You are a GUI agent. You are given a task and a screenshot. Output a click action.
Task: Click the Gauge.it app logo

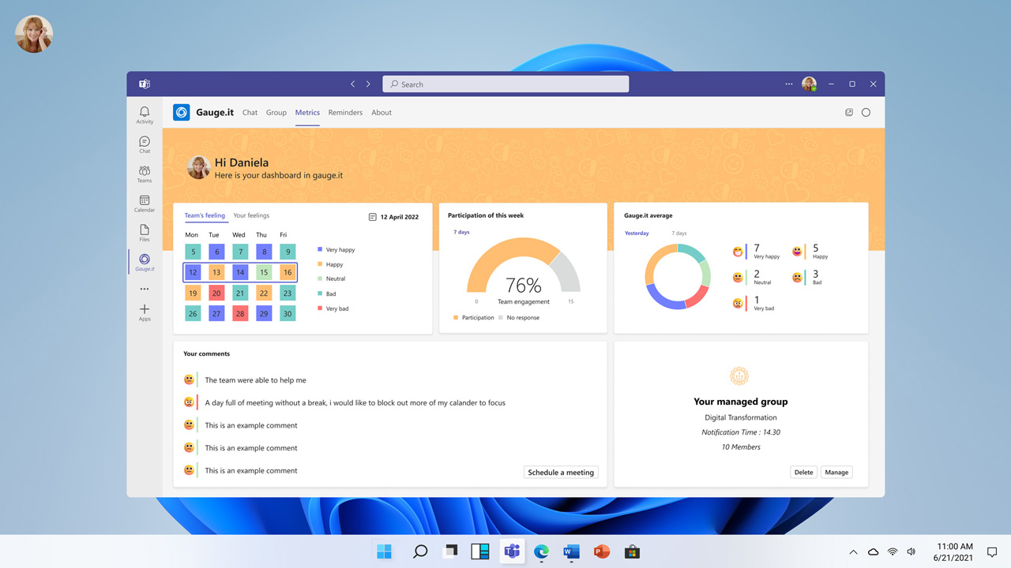181,112
